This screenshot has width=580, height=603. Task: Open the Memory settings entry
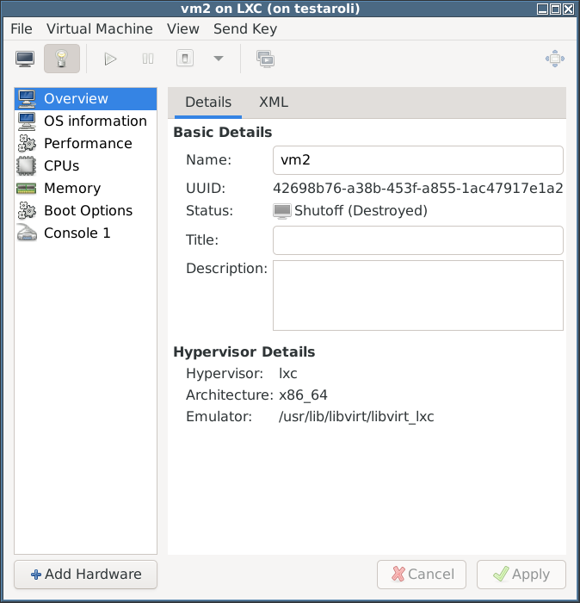tap(86, 188)
